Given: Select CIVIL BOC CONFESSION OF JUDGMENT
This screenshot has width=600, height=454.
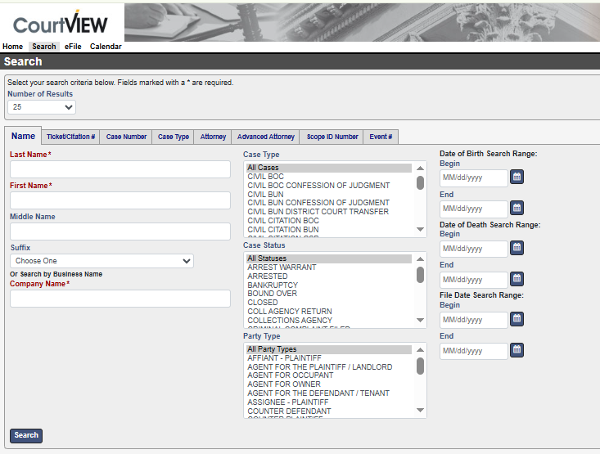Looking at the screenshot, I should pyautogui.click(x=329, y=185).
